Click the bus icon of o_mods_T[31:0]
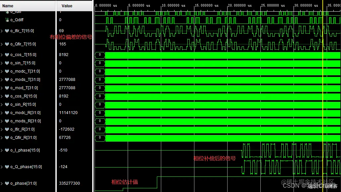341x192 pixels. pyautogui.click(x=7, y=80)
